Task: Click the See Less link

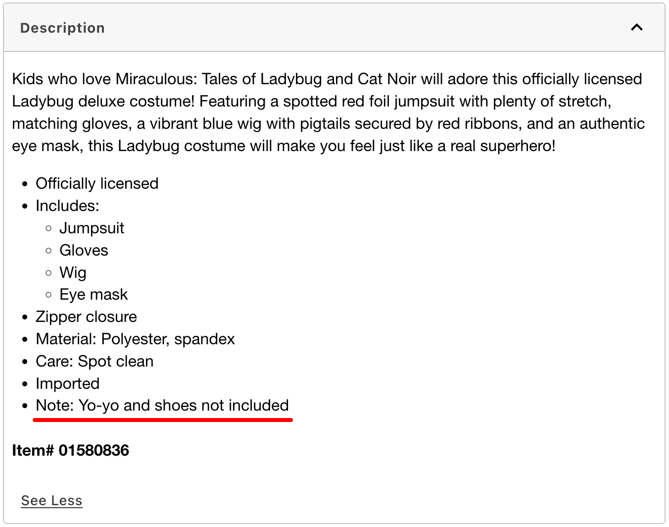Action: tap(51, 500)
